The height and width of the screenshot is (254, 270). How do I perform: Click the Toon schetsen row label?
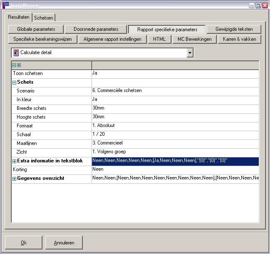[x=28, y=73]
